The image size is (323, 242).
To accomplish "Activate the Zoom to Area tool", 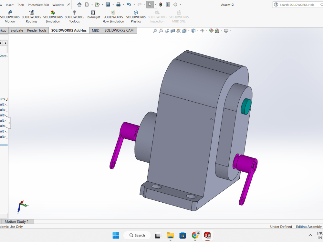I will coord(161,30).
